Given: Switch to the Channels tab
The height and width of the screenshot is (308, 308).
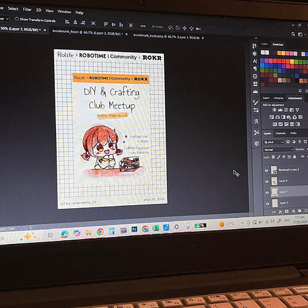Looking at the screenshot, I should [280, 133].
